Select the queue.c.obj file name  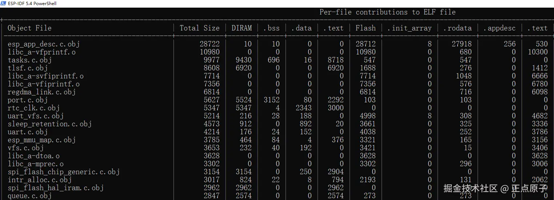[29, 196]
